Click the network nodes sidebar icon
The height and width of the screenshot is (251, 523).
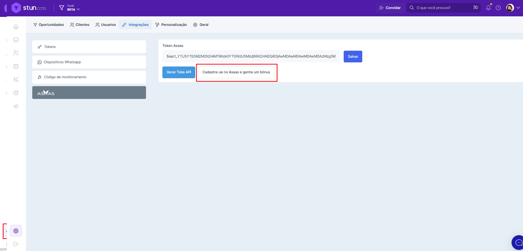pyautogui.click(x=16, y=80)
